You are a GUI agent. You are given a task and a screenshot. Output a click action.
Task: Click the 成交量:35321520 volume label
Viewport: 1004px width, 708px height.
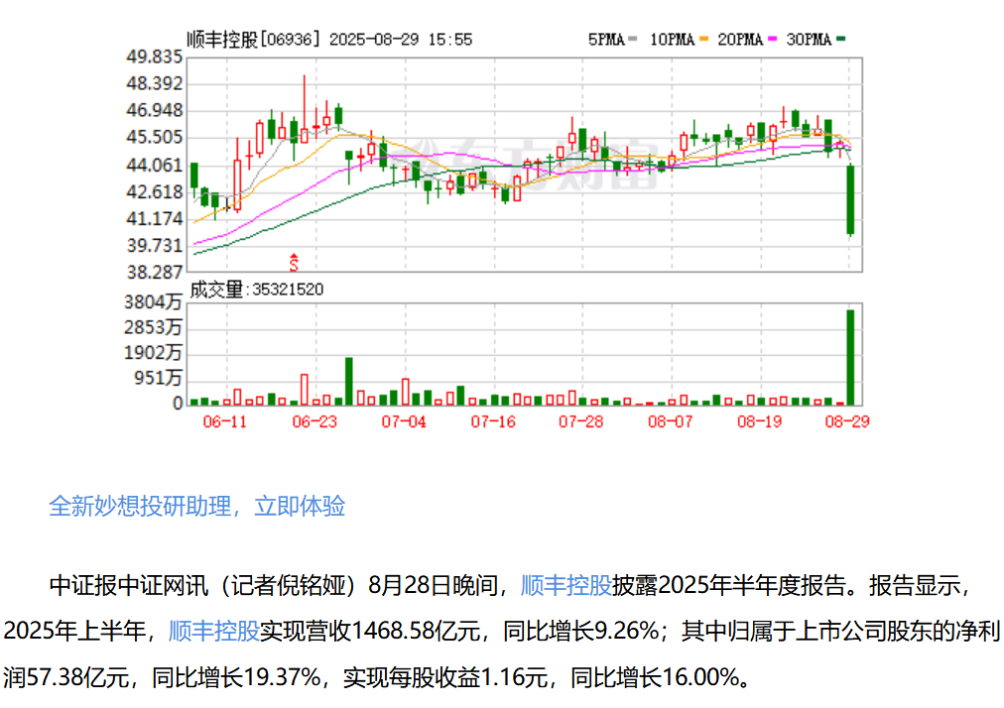[x=256, y=290]
